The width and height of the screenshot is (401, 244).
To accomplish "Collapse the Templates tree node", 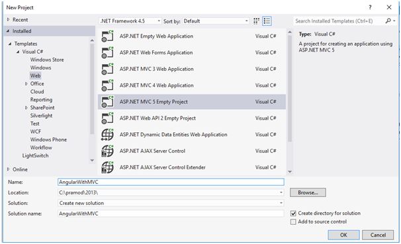I will point(10,44).
